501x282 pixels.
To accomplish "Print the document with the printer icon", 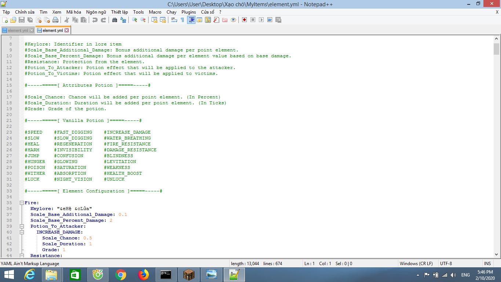I will 55,20.
